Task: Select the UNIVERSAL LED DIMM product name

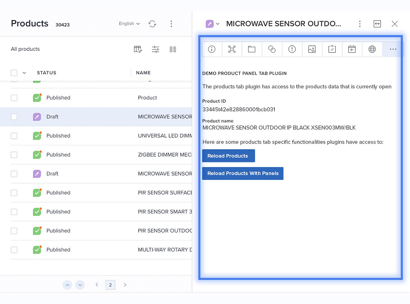Action: tap(165, 136)
